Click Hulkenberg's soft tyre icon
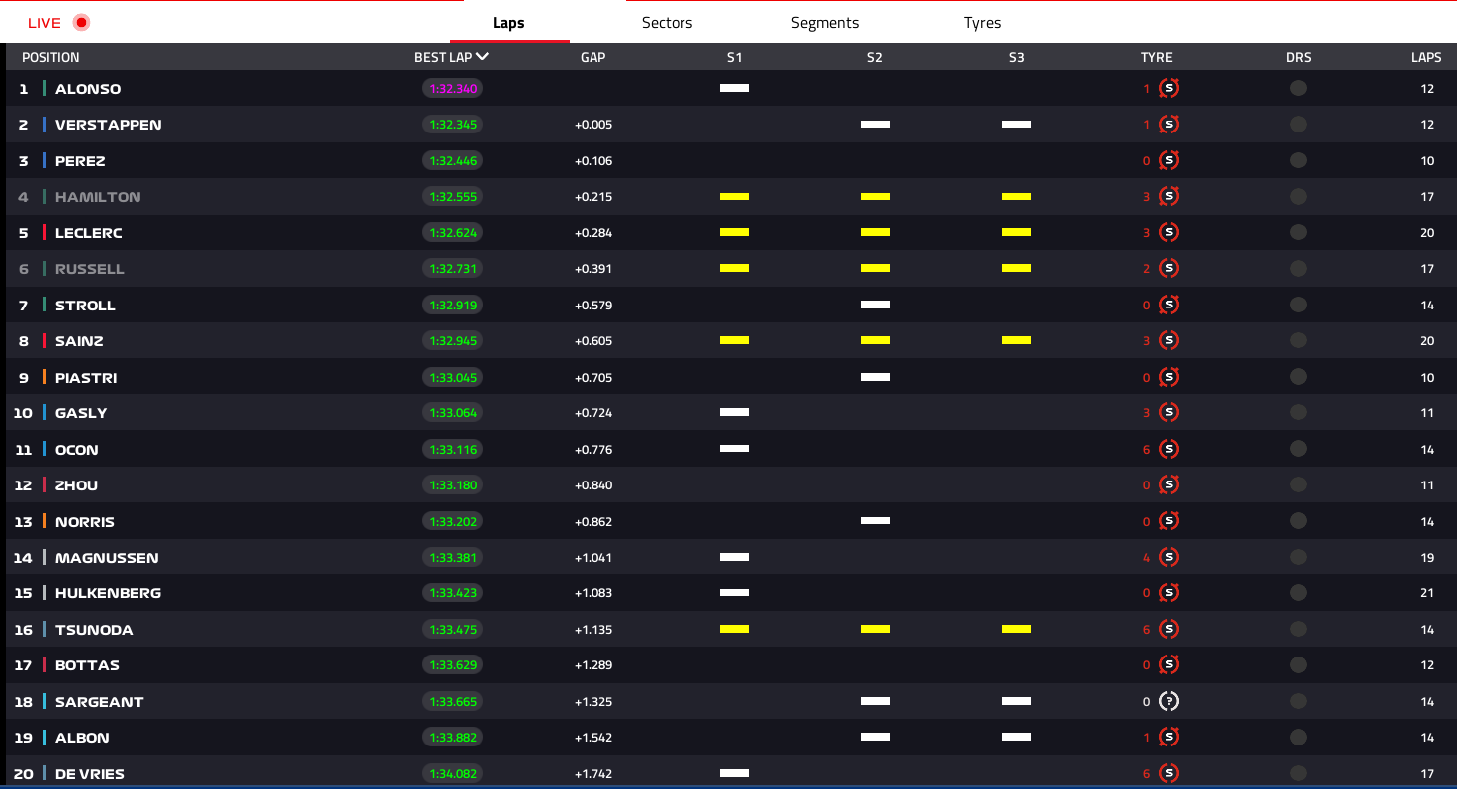This screenshot has height=789, width=1457. tap(1169, 593)
